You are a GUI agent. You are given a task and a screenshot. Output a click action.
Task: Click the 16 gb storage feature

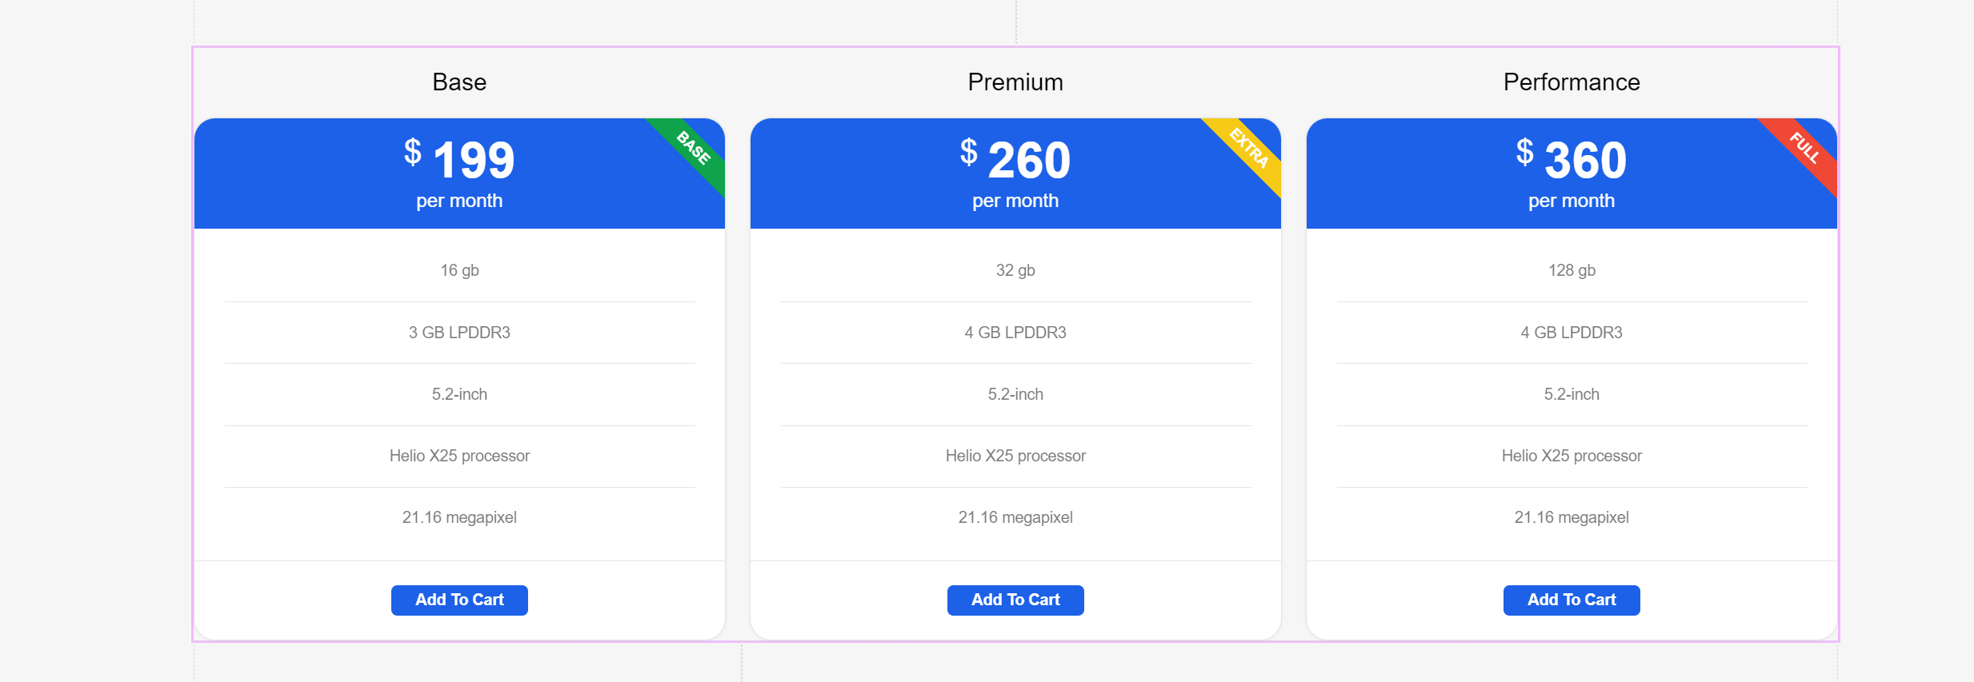coord(459,270)
